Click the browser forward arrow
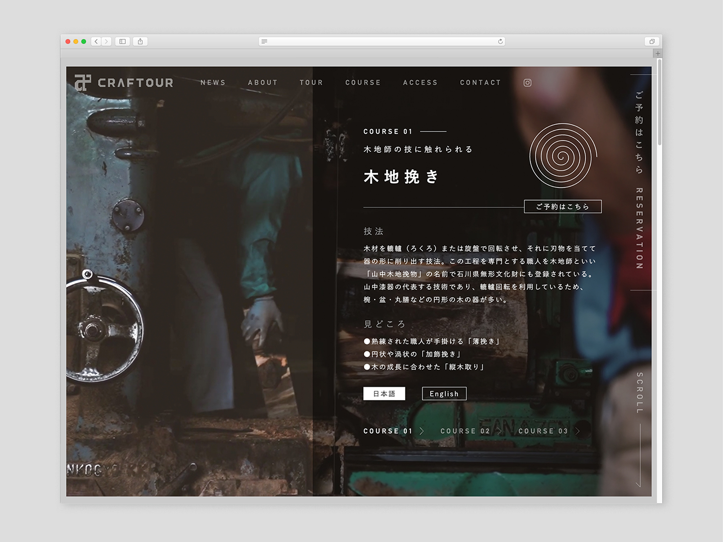Viewport: 723px width, 542px height. click(106, 42)
